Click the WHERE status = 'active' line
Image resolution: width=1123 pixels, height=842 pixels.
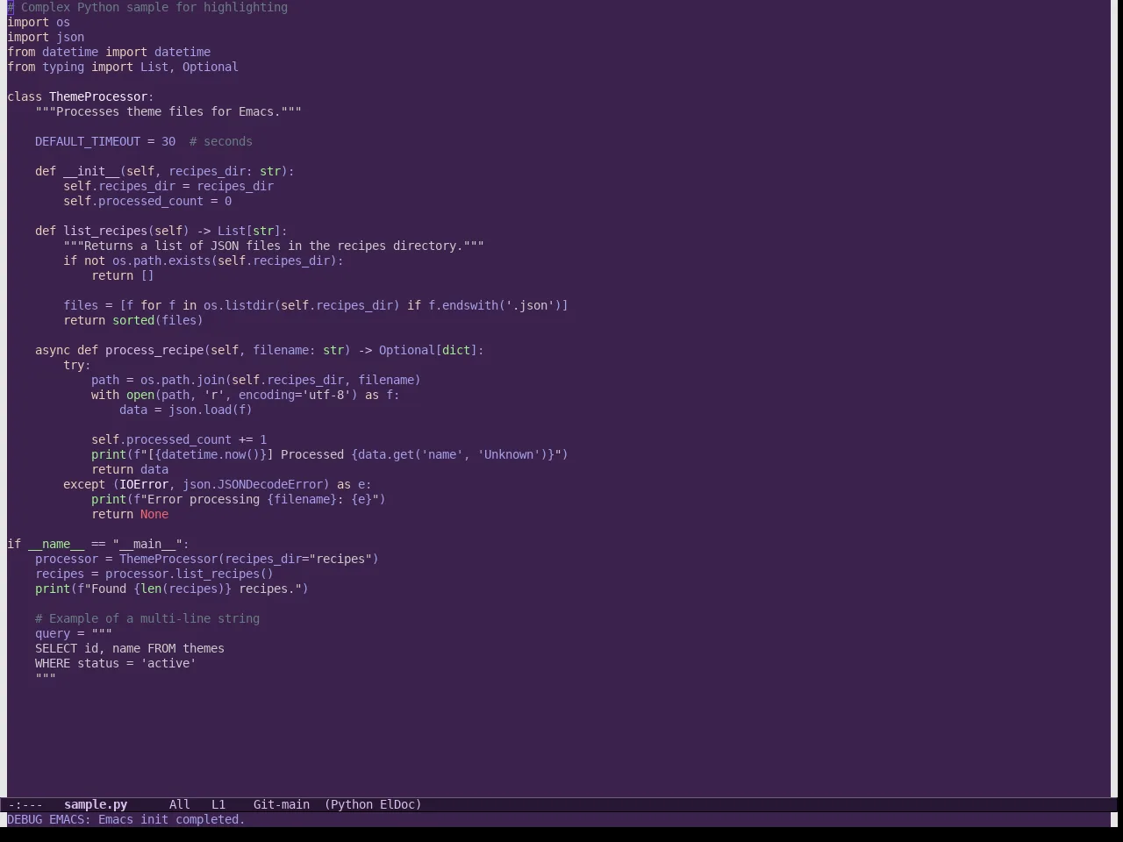[116, 663]
